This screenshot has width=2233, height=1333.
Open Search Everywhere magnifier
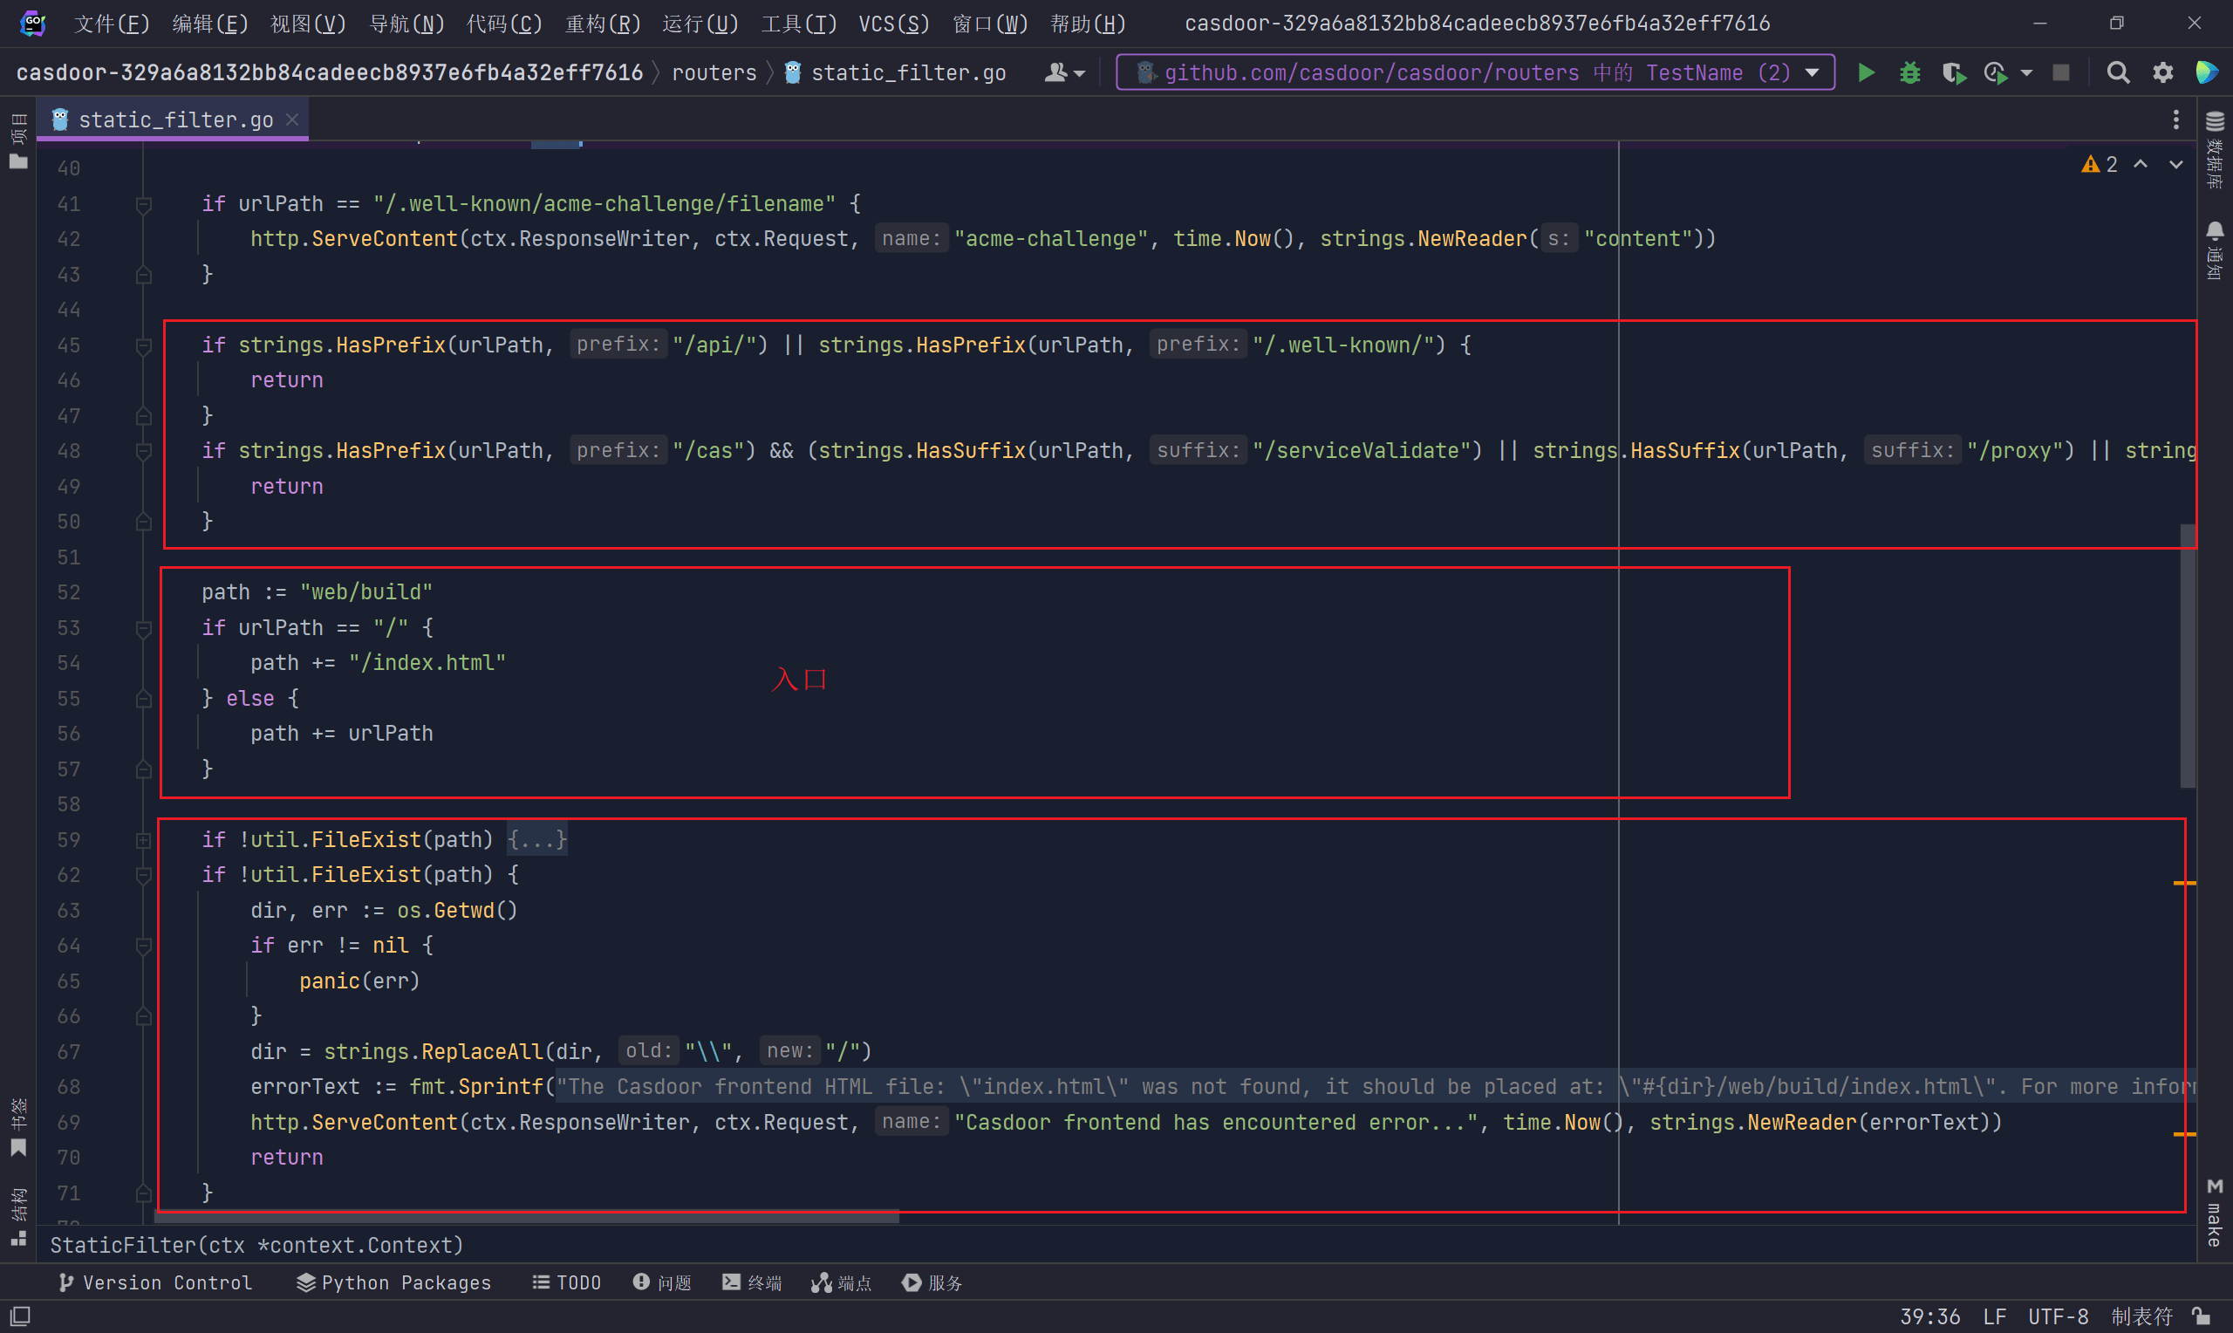point(2117,72)
